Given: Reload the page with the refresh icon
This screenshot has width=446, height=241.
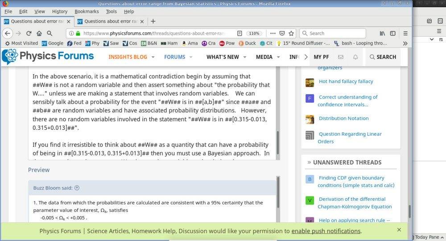Looking at the screenshot, I should pos(29,33).
